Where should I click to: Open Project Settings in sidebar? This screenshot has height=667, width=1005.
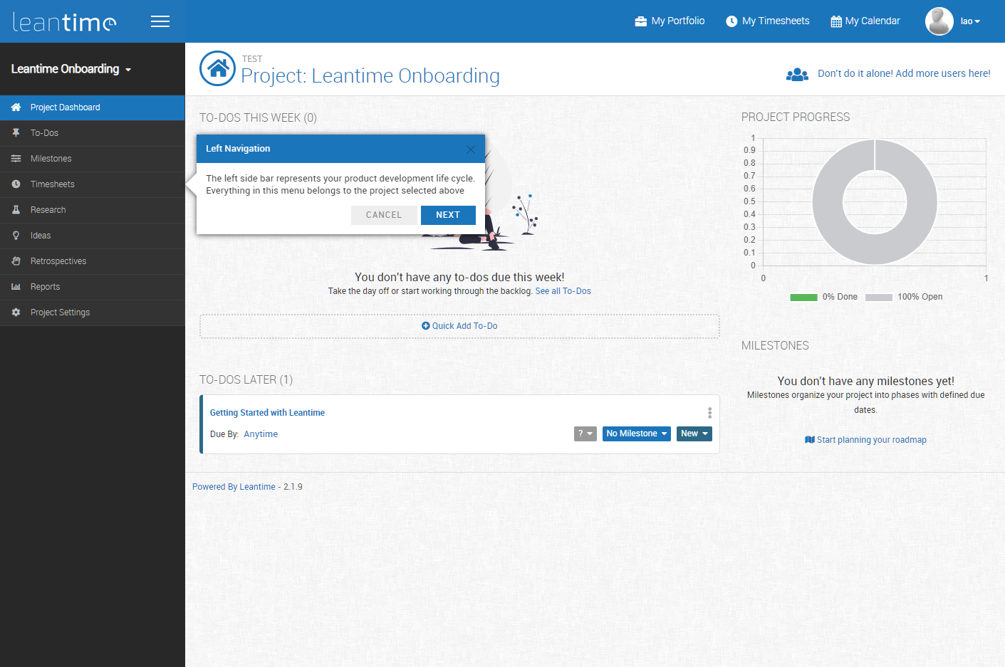point(93,313)
